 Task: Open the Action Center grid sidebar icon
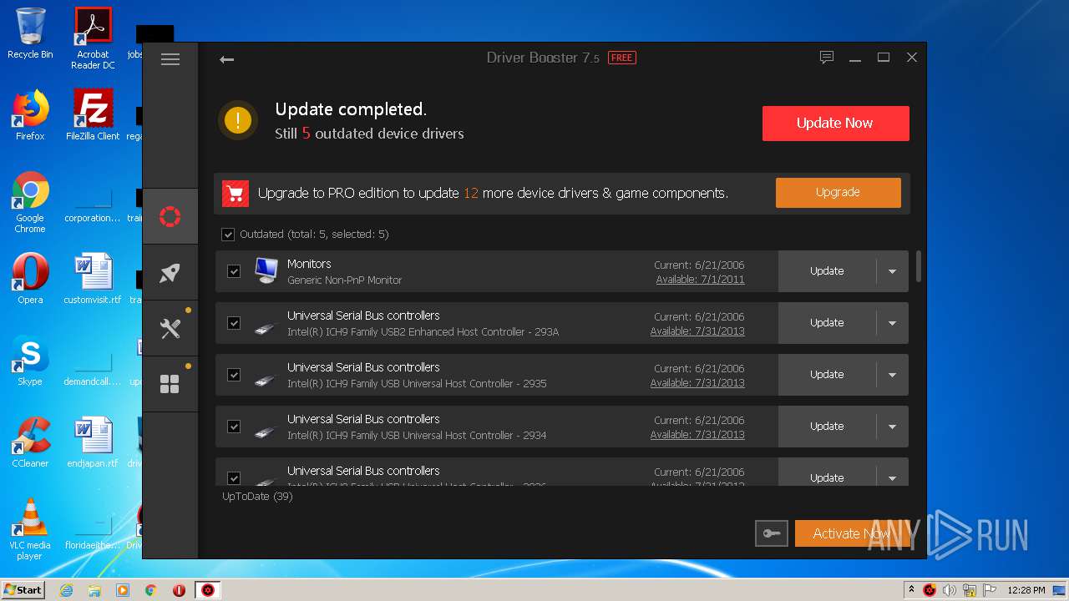click(x=170, y=384)
